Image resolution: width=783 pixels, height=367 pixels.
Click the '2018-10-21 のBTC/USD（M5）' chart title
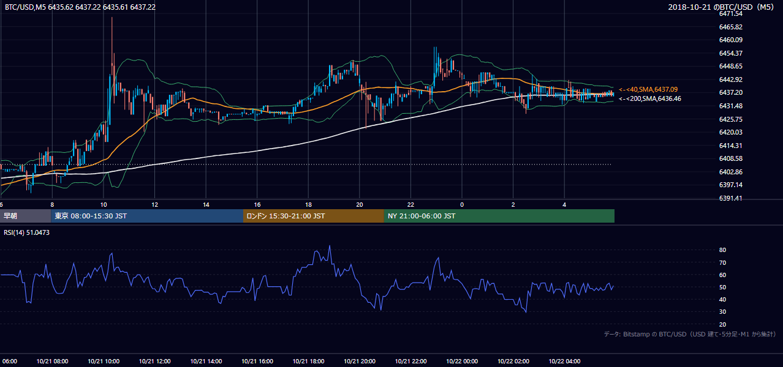click(x=723, y=7)
